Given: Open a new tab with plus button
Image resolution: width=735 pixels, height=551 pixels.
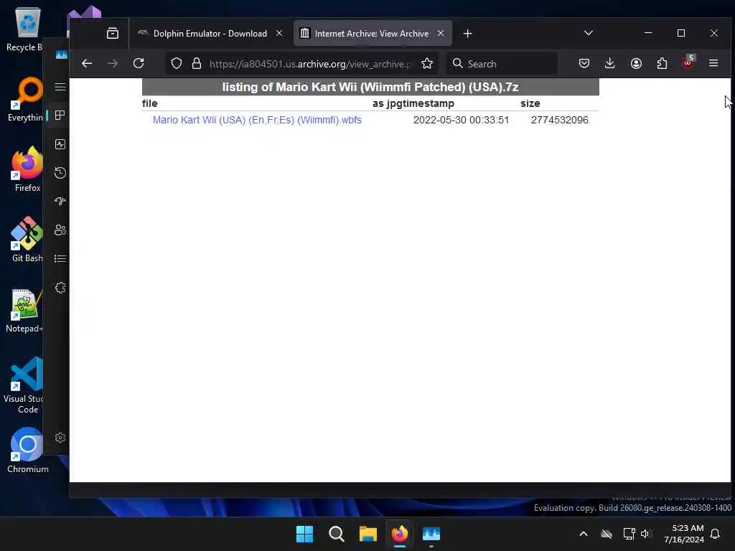Looking at the screenshot, I should coord(467,34).
